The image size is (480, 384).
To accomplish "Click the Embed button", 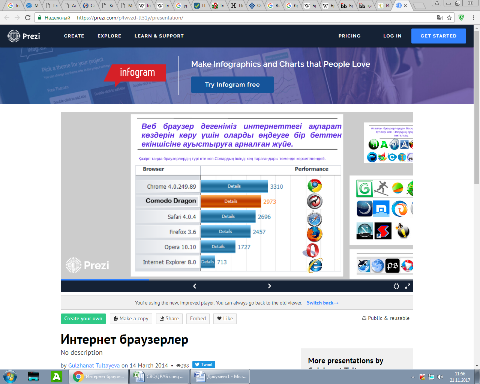I will (198, 319).
